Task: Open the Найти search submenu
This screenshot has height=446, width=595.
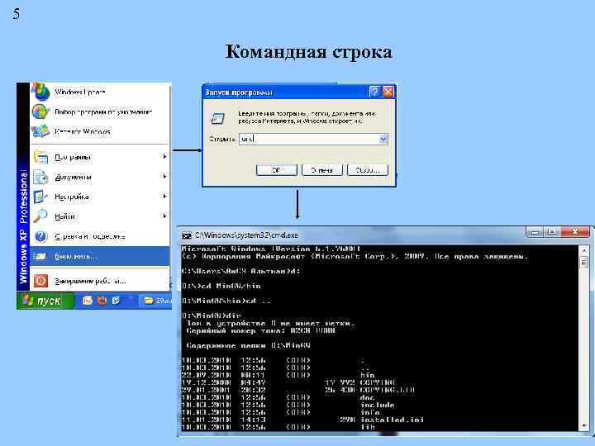Action: [x=100, y=216]
